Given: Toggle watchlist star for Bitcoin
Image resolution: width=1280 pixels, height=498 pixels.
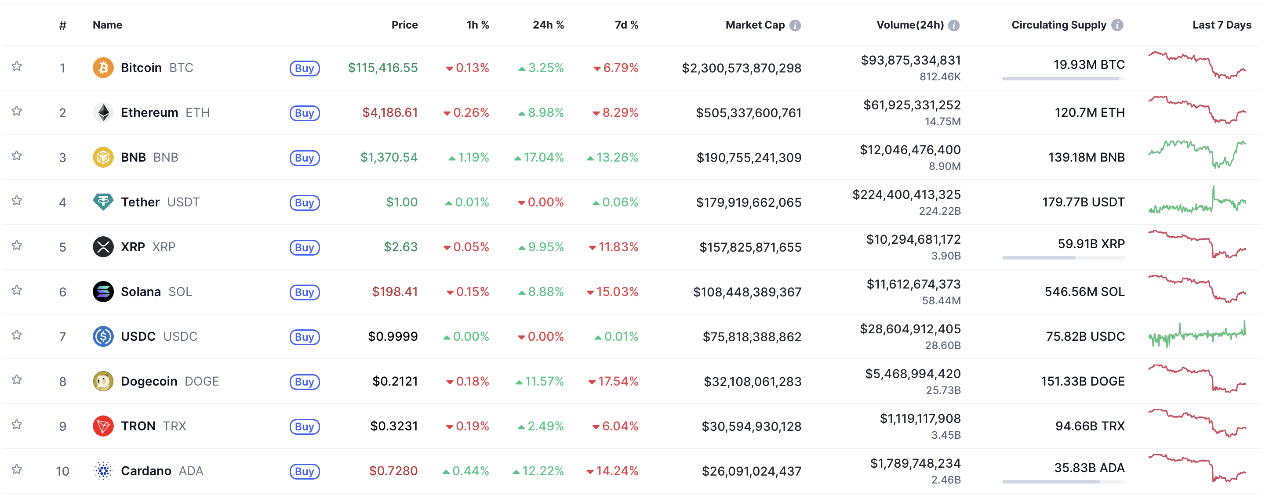Looking at the screenshot, I should 17,66.
